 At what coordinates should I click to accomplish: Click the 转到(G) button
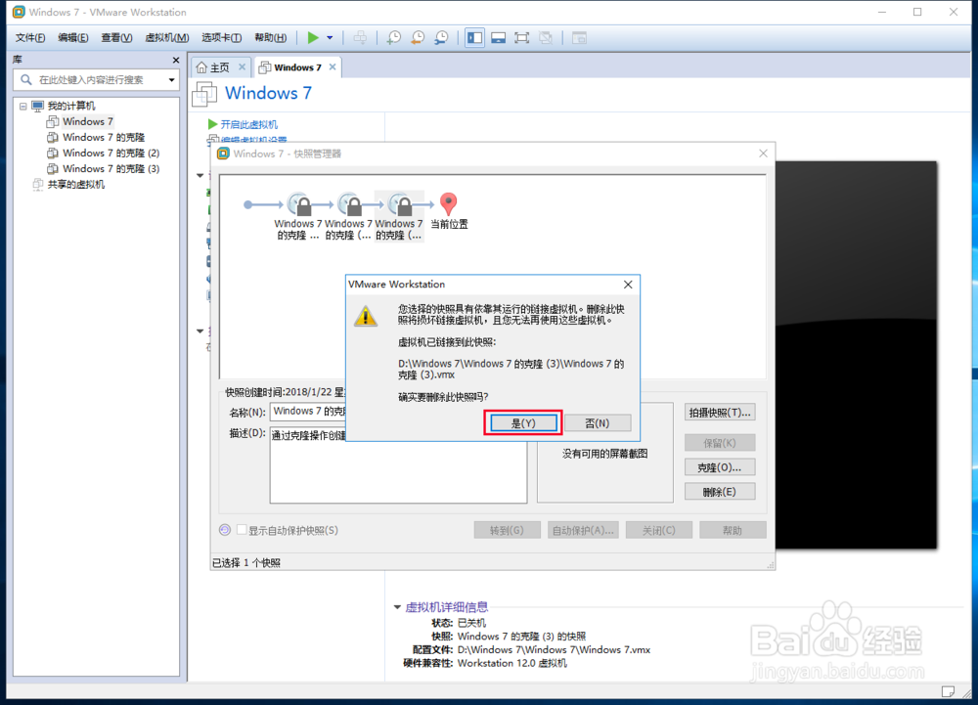507,531
